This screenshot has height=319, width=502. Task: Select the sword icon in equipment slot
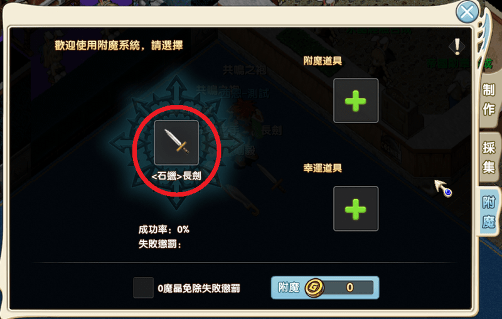(x=176, y=143)
